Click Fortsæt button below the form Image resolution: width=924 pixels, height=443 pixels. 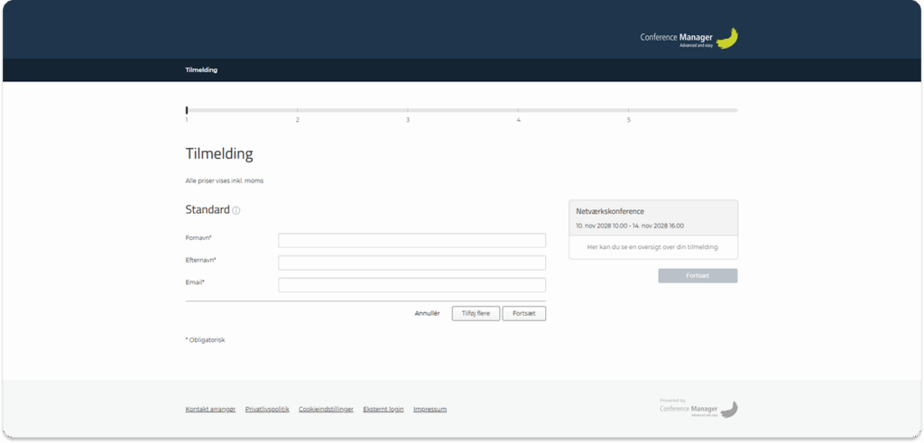click(523, 313)
